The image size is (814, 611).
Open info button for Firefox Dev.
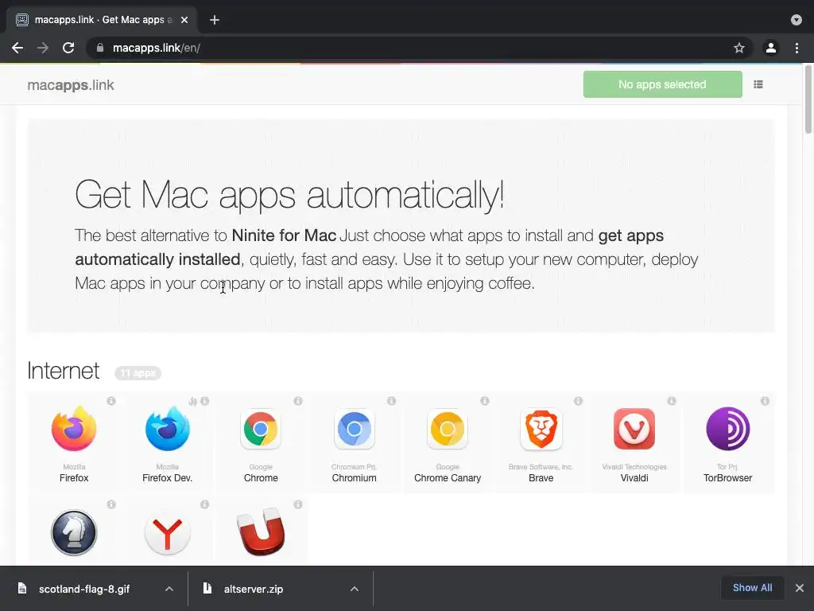(x=204, y=401)
